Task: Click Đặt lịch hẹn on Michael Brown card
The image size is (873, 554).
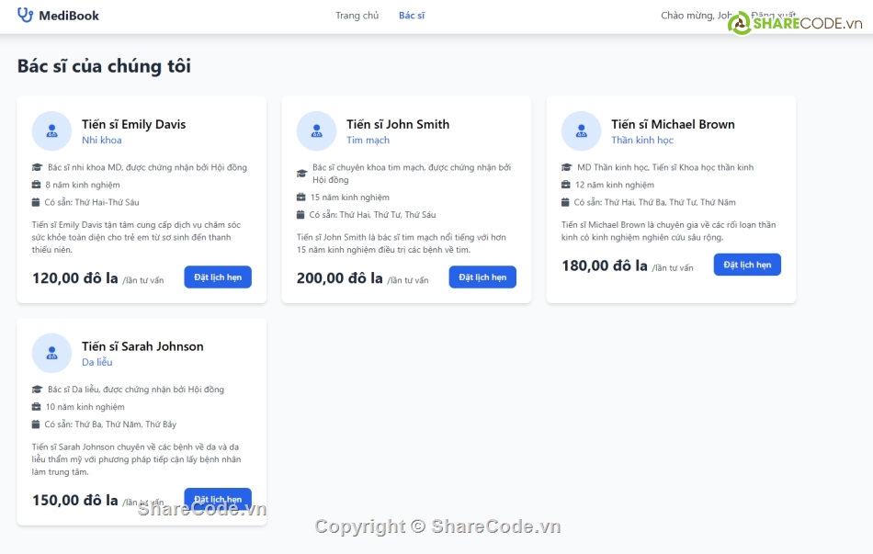Action: pos(747,265)
